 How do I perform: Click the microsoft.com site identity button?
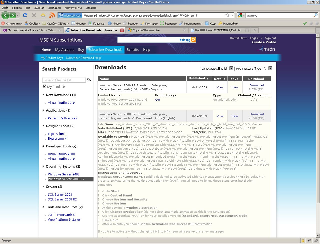[x=70, y=15]
